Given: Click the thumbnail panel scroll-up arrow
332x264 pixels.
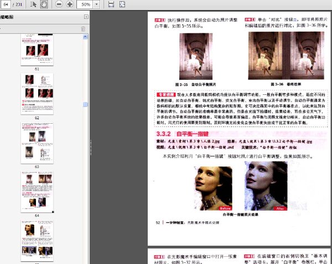Looking at the screenshot, I should pyautogui.click(x=85, y=37).
